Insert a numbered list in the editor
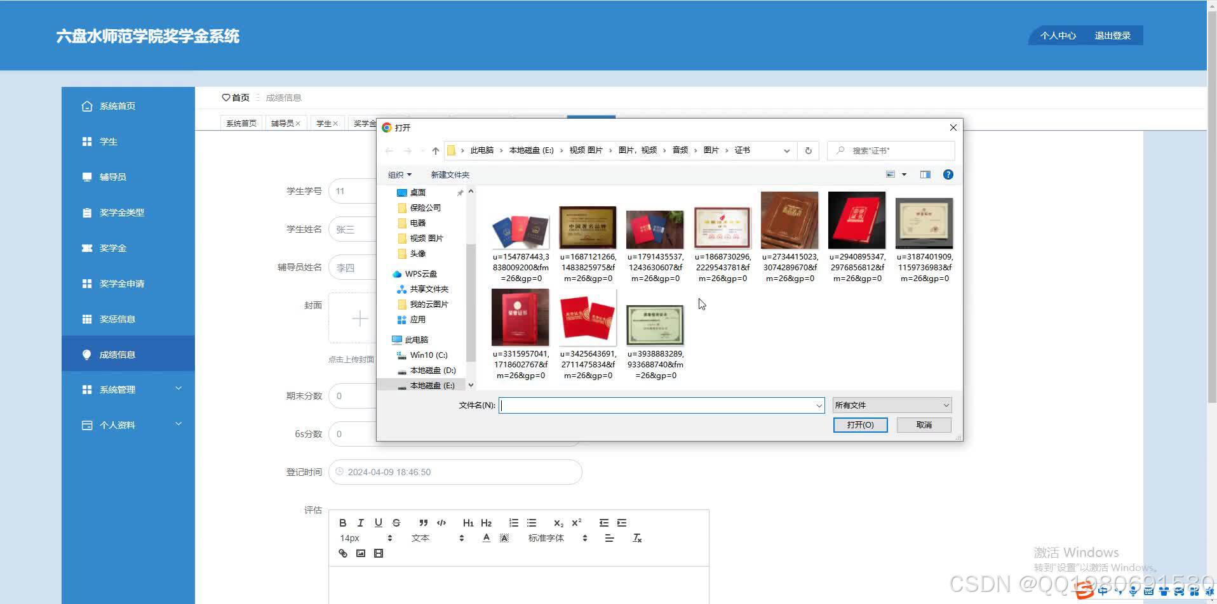Image resolution: width=1217 pixels, height=604 pixels. point(513,523)
